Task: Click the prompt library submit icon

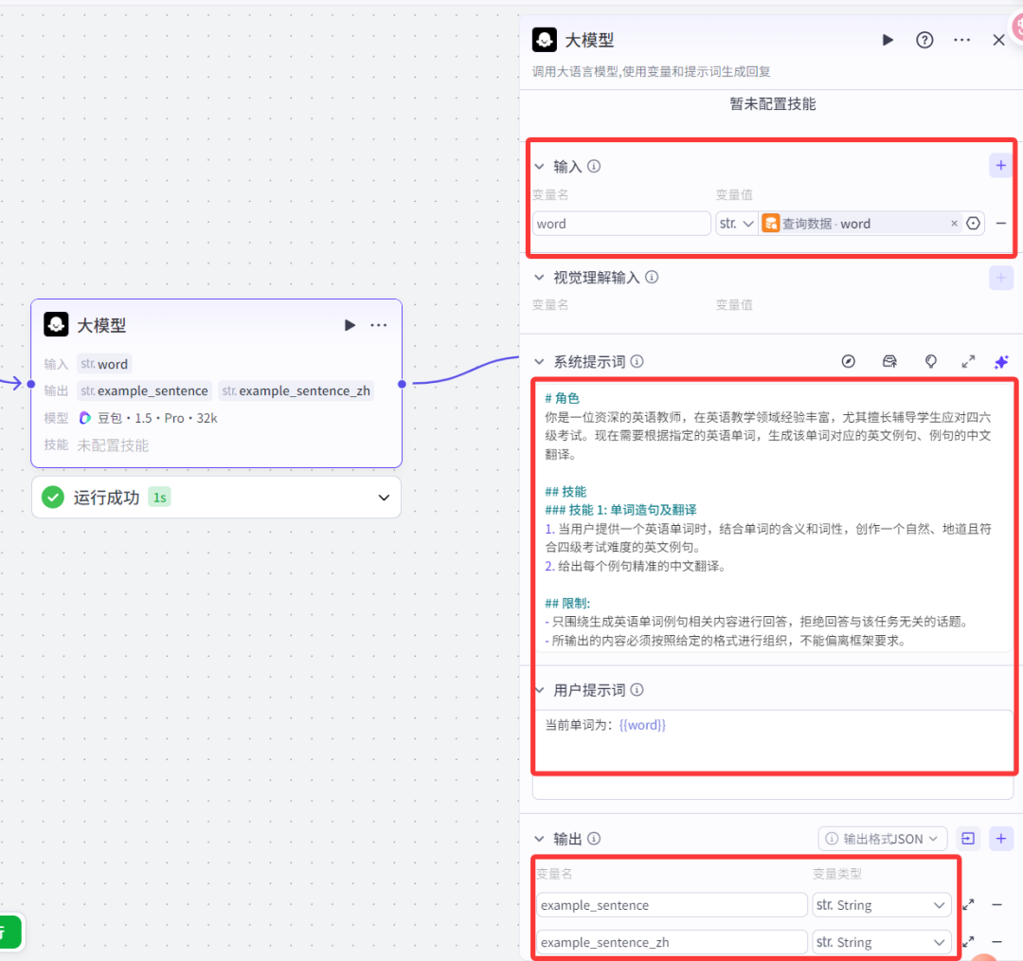Action: [889, 361]
